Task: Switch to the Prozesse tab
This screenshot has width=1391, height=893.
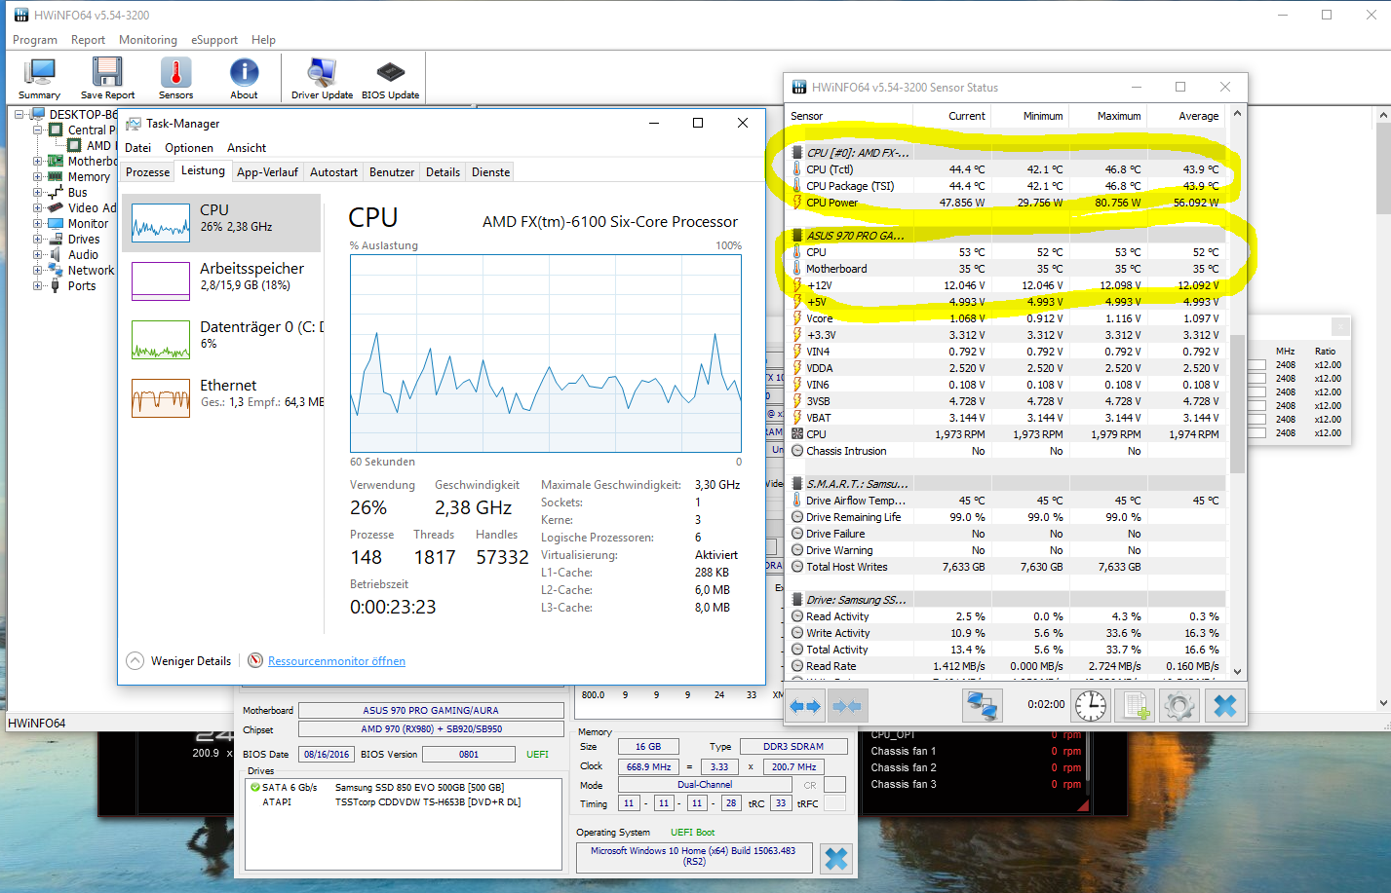Action: (x=148, y=172)
